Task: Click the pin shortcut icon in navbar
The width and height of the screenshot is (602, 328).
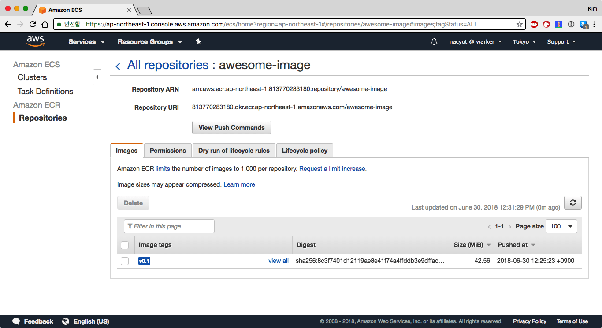Action: (198, 41)
